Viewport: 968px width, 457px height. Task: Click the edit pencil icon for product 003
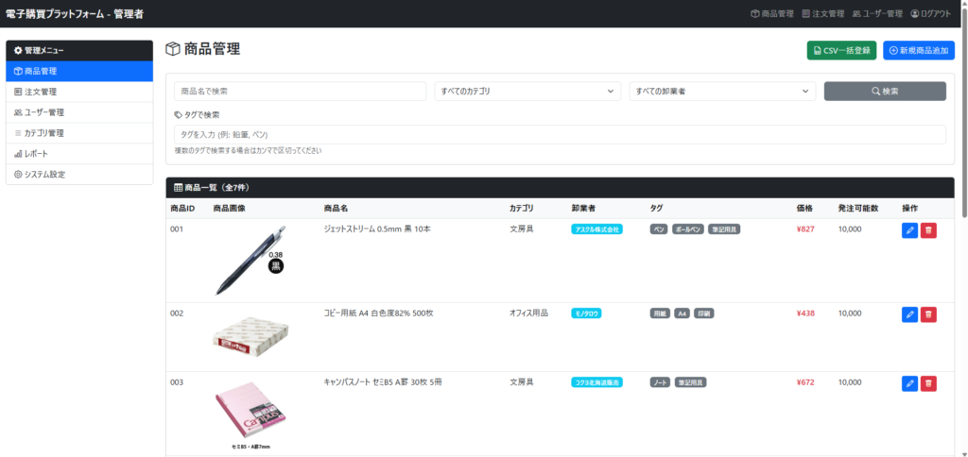coord(909,383)
